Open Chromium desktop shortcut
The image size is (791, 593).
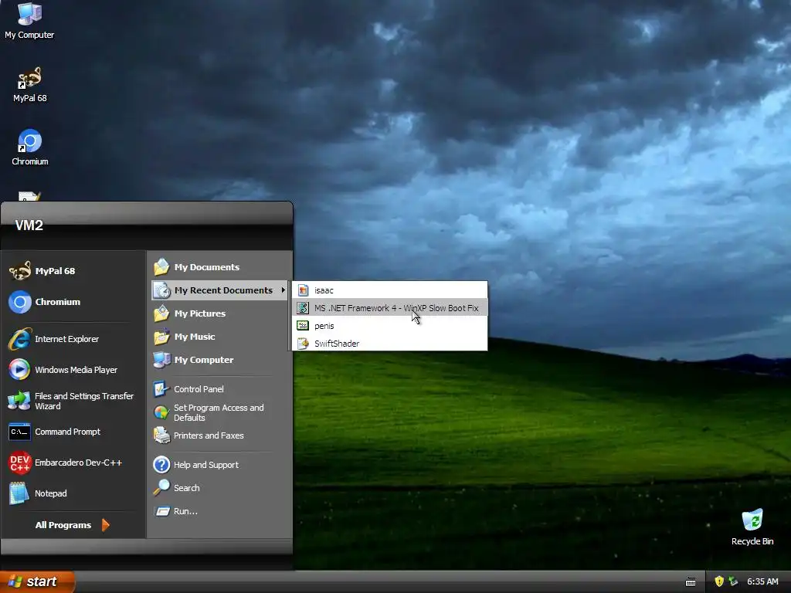pos(29,147)
